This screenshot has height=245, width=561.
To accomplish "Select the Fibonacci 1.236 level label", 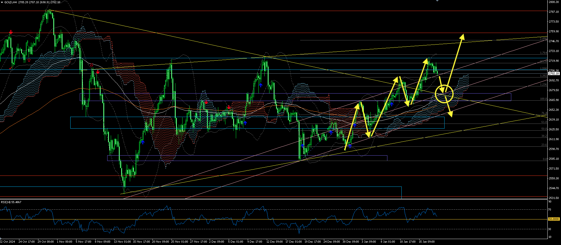I will [x=543, y=85].
